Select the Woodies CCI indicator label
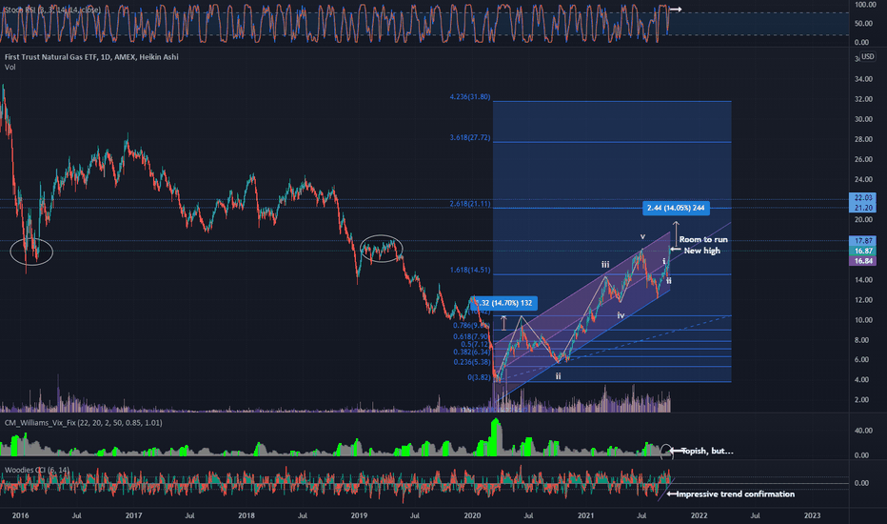 point(37,470)
